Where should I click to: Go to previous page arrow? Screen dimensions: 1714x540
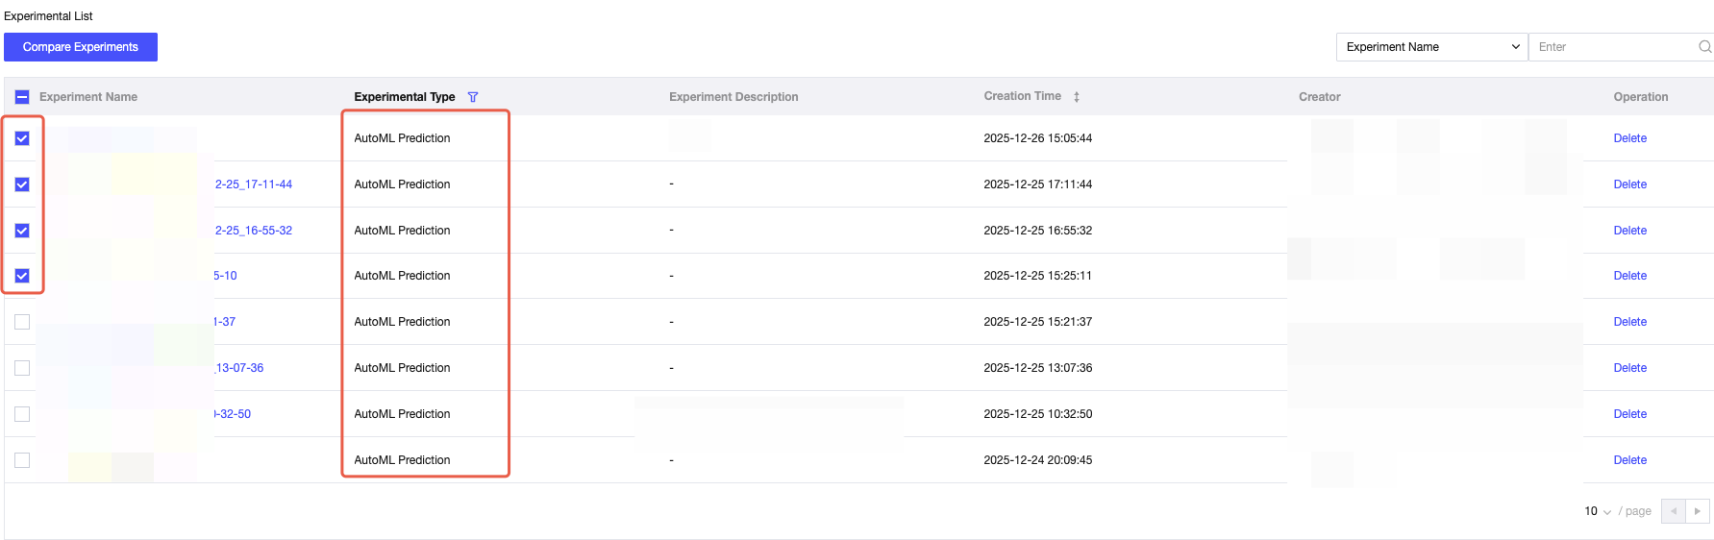1674,511
